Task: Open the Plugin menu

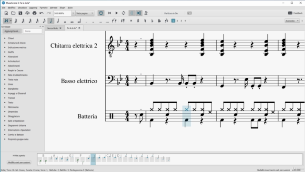Action: 62,8
